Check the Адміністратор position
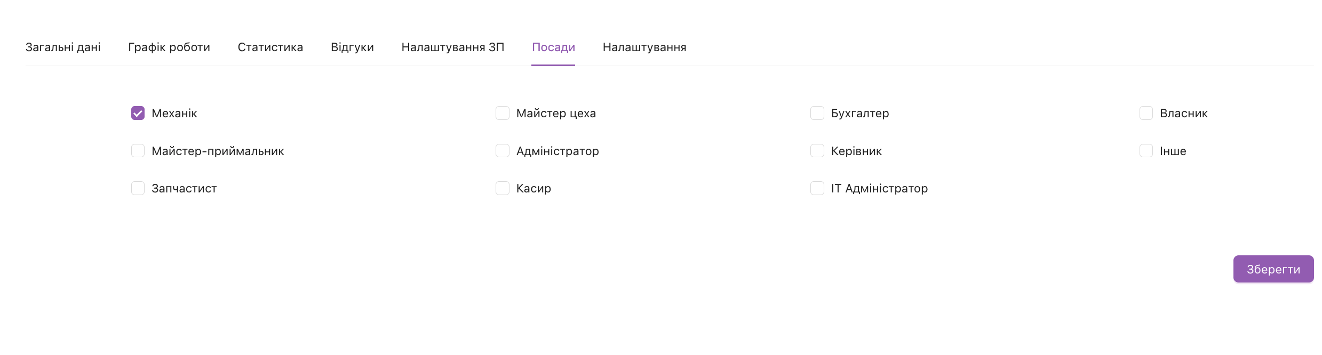Viewport: 1322px width, 355px height. point(503,151)
